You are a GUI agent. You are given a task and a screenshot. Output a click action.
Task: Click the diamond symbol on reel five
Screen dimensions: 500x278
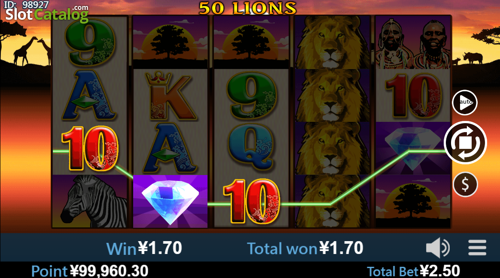[x=413, y=148]
